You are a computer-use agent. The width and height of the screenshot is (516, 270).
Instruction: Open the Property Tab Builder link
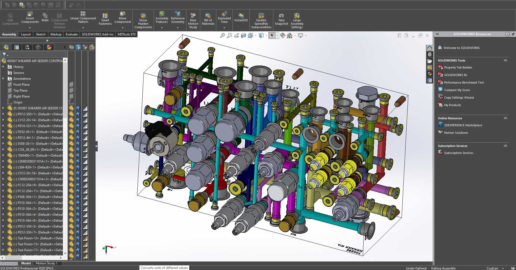pyautogui.click(x=458, y=67)
